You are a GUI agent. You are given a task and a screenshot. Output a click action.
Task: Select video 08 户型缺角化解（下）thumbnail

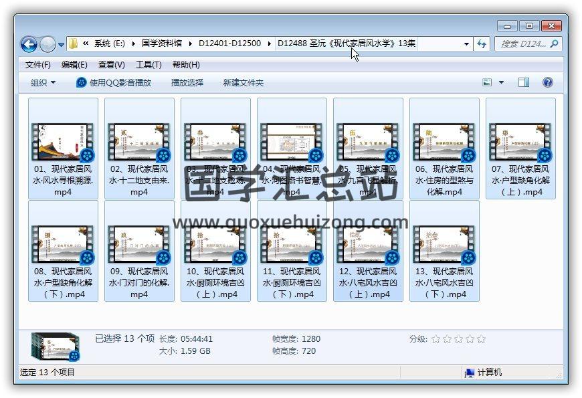63,245
